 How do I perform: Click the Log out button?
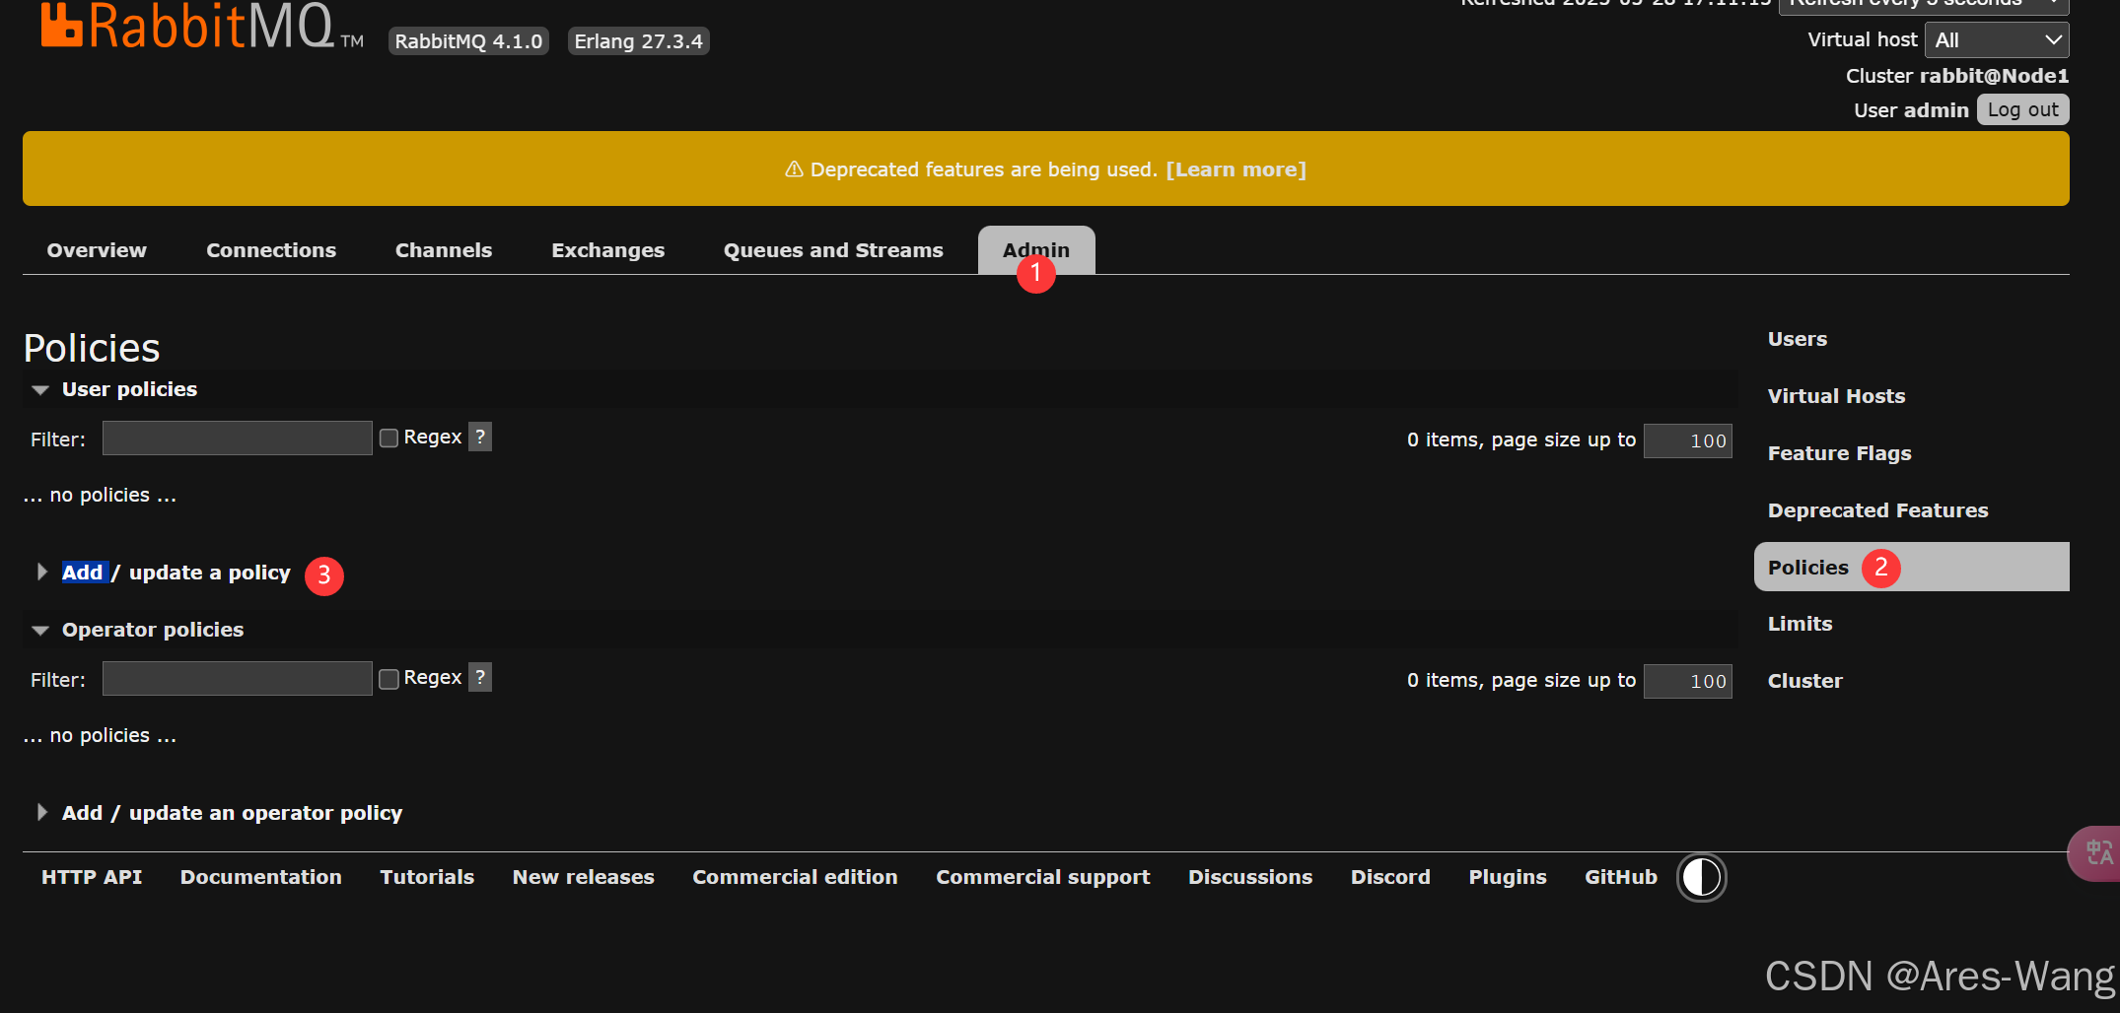2022,109
